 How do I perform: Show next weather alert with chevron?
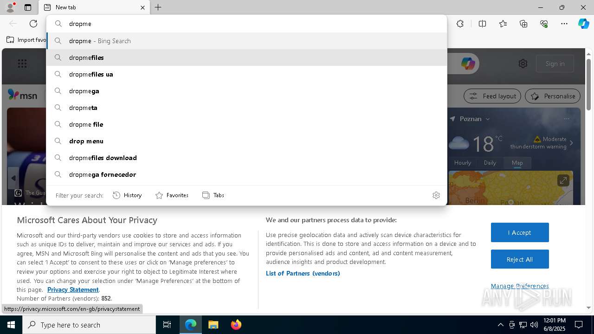click(571, 143)
